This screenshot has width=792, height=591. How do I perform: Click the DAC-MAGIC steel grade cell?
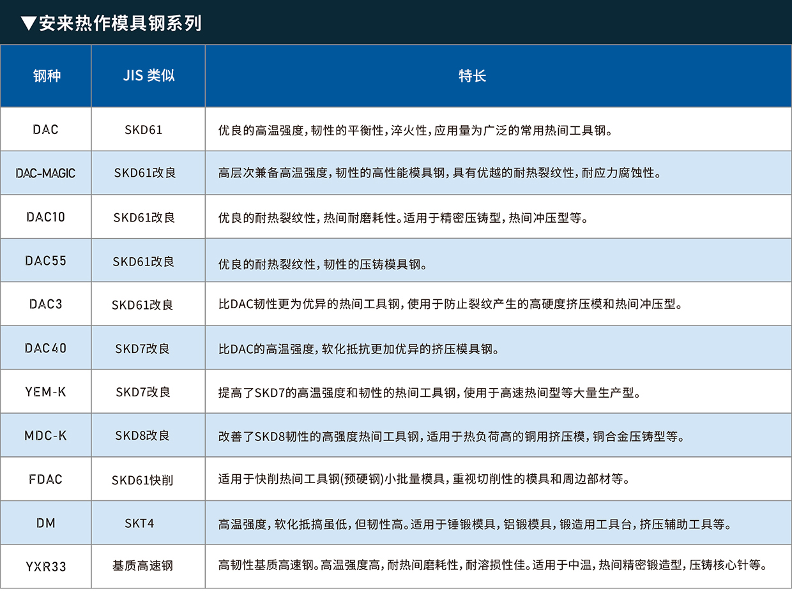coord(46,173)
